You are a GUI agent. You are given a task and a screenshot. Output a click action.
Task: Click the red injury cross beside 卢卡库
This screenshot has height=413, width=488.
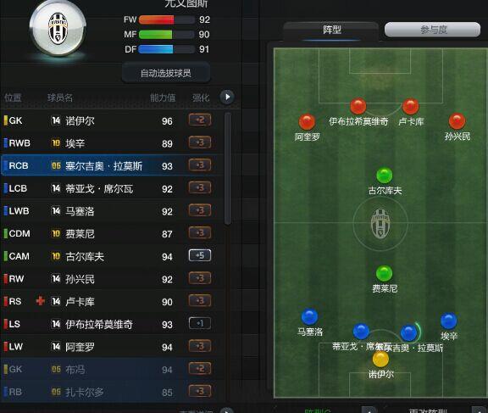tap(40, 301)
